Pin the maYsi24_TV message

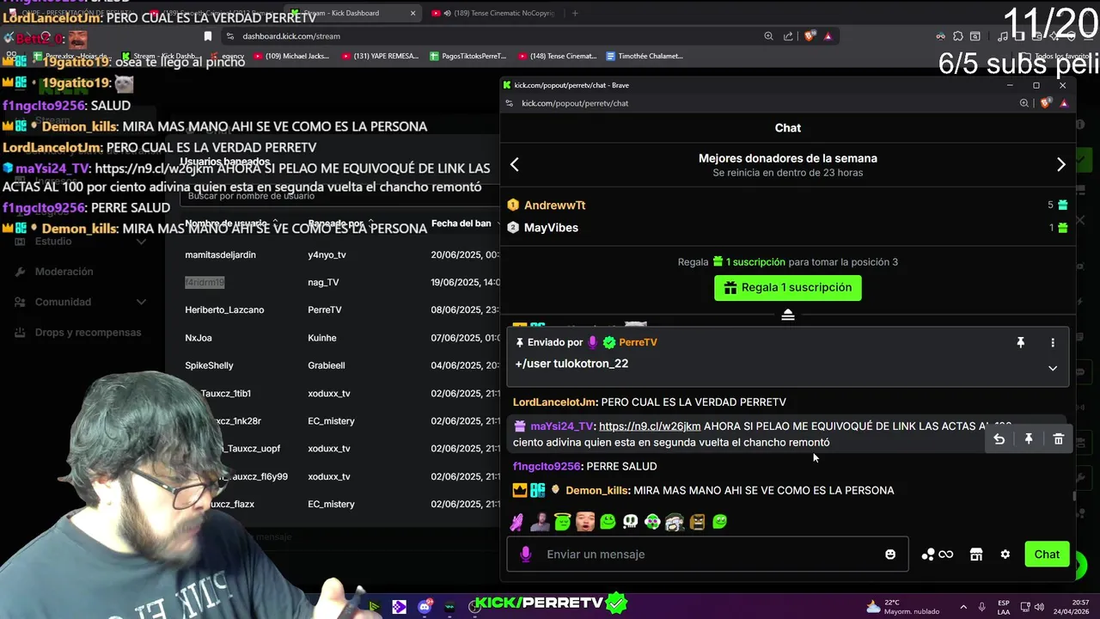pos(1028,439)
